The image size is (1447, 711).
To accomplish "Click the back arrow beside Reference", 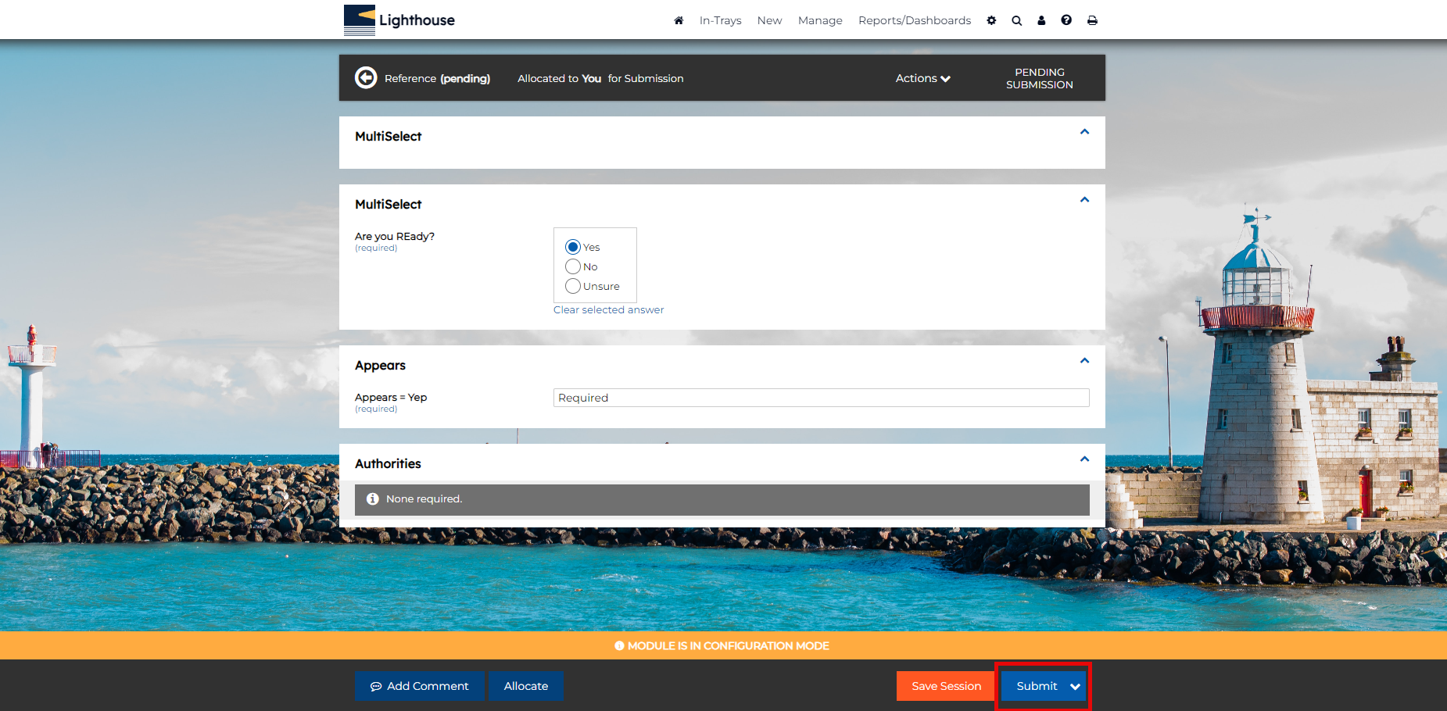I will click(366, 78).
